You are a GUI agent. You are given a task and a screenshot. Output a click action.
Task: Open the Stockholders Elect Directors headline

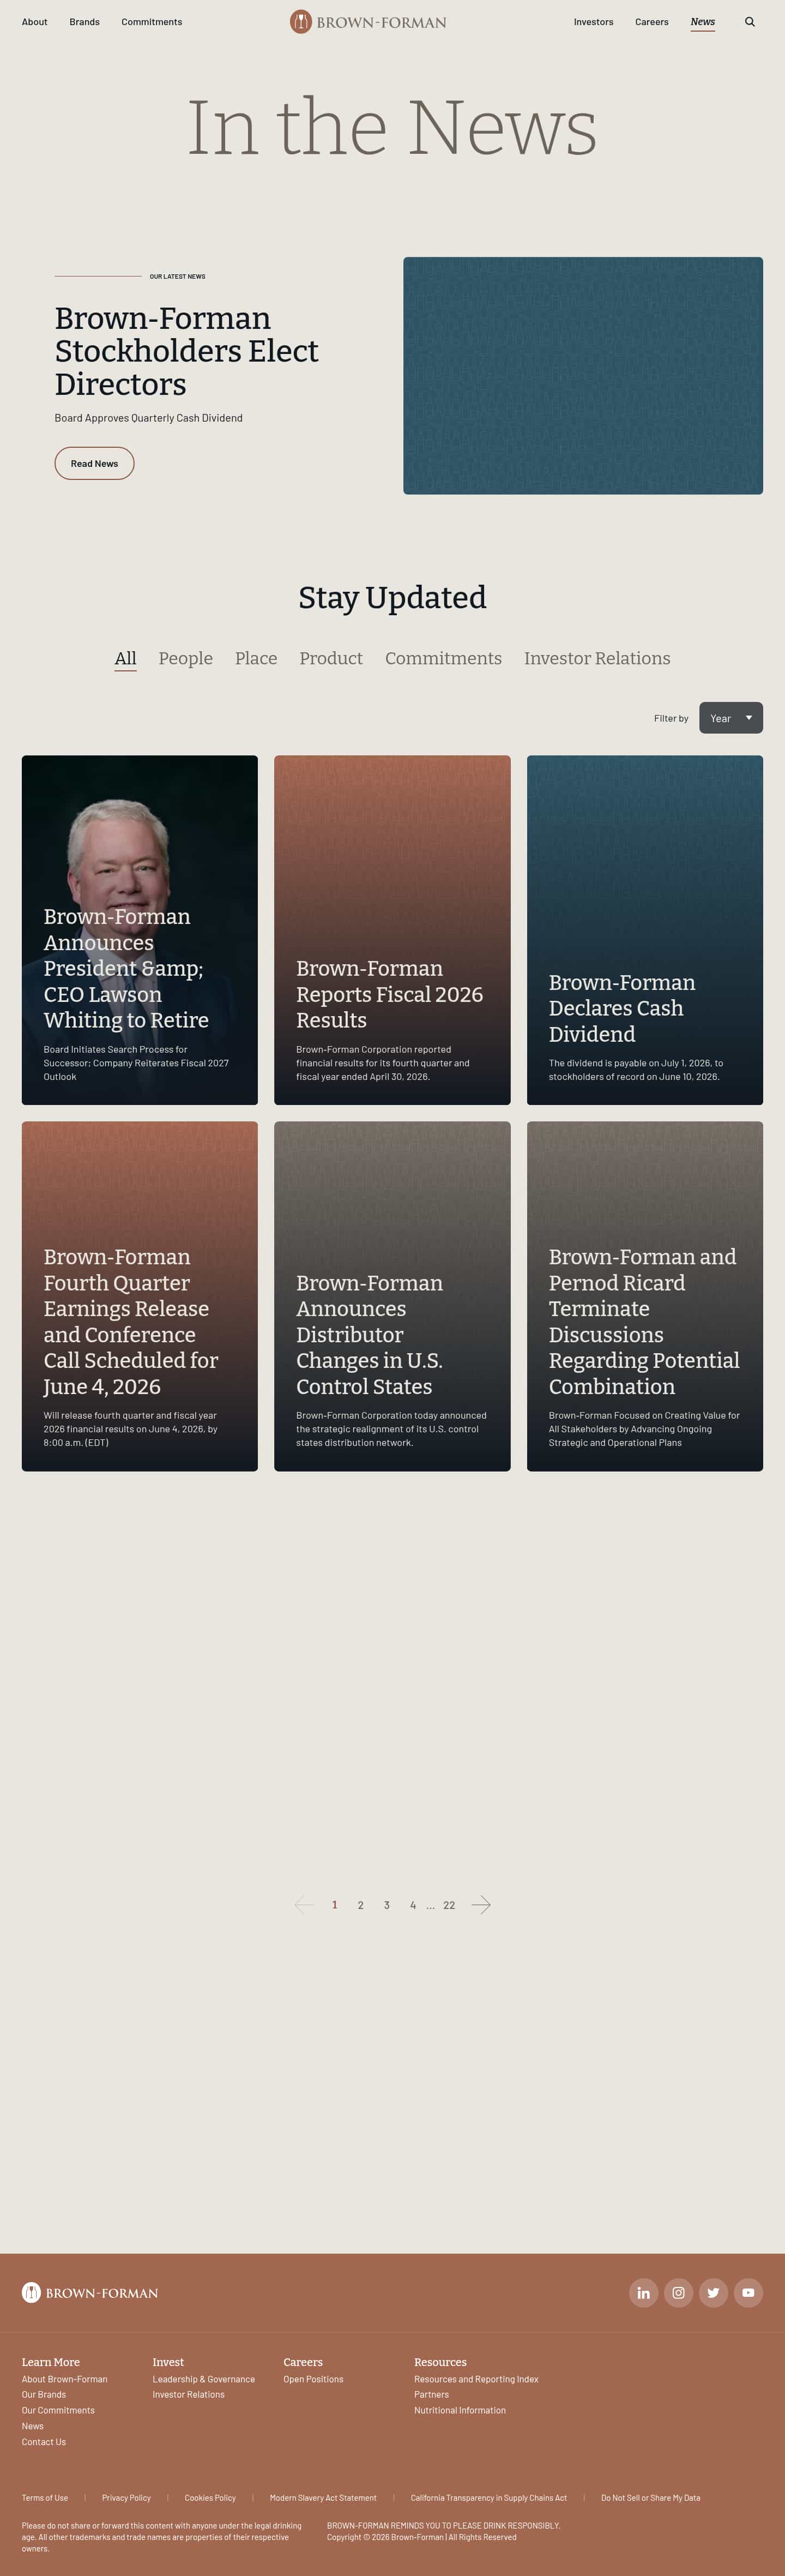pos(186,351)
